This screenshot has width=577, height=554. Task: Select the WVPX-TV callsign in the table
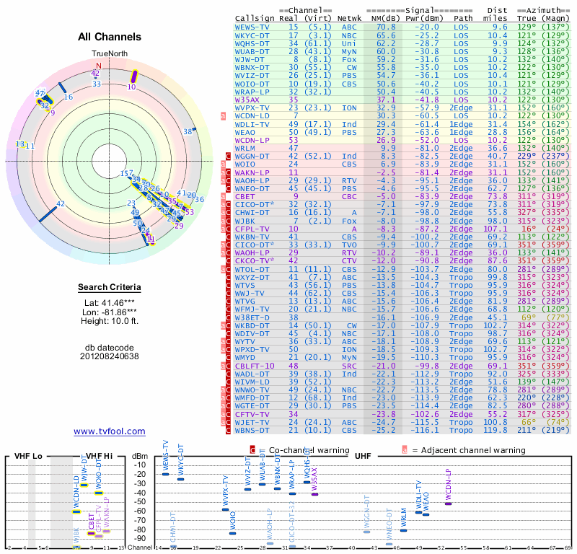coord(252,108)
